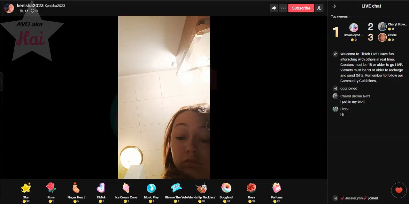Image resolution: width=409 pixels, height=204 pixels.
Task: Send a Finger Heart gift
Action: pos(76,192)
